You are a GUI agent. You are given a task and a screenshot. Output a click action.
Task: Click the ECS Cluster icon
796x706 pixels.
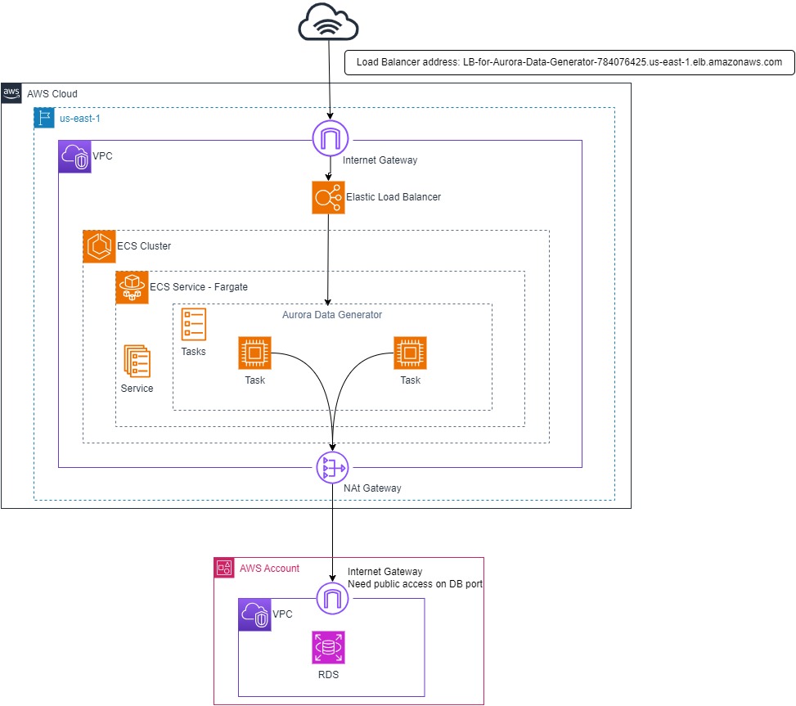99,246
